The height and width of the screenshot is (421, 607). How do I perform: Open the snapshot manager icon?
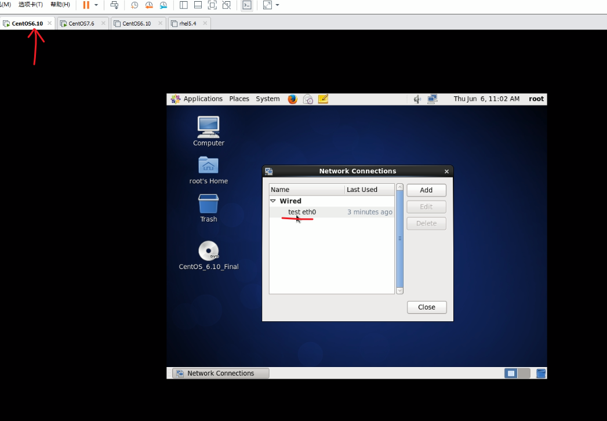click(163, 5)
